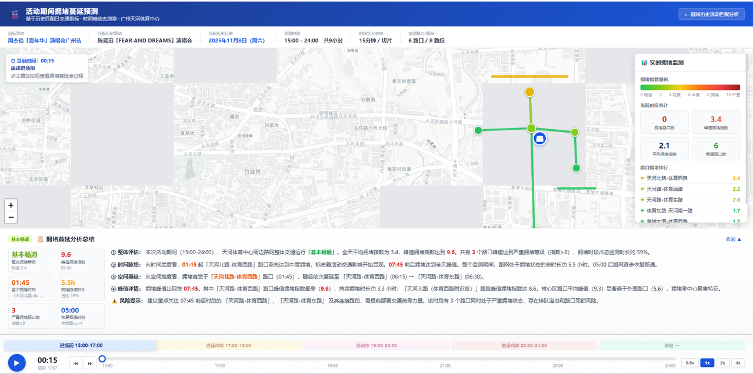753x374 pixels.
Task: Set playback speed to 1x
Action: click(707, 362)
